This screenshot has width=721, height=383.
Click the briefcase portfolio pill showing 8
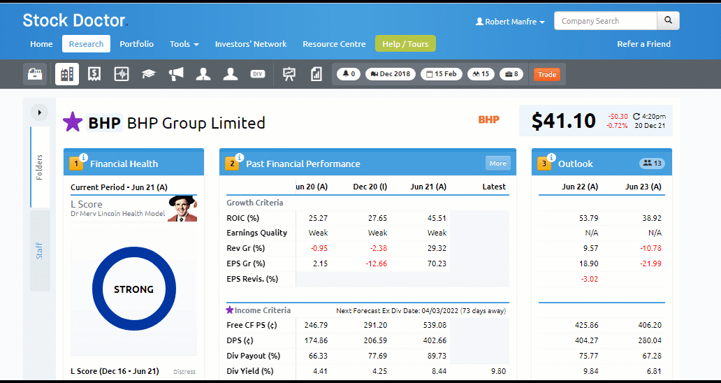point(511,74)
